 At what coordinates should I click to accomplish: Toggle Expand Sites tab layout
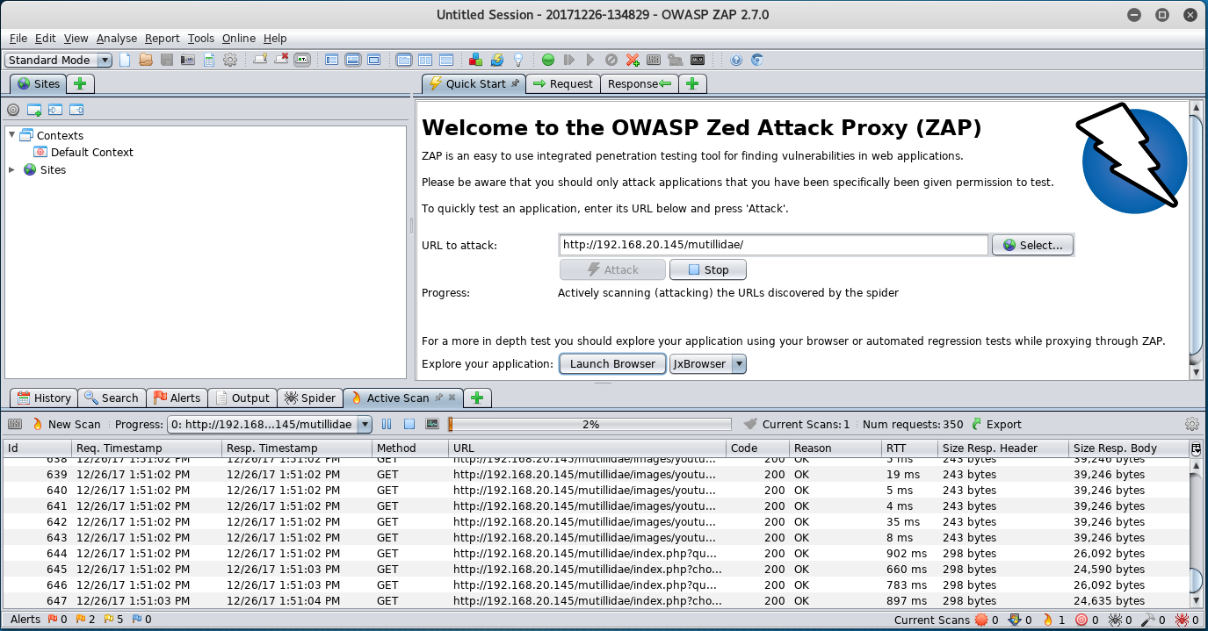click(332, 60)
